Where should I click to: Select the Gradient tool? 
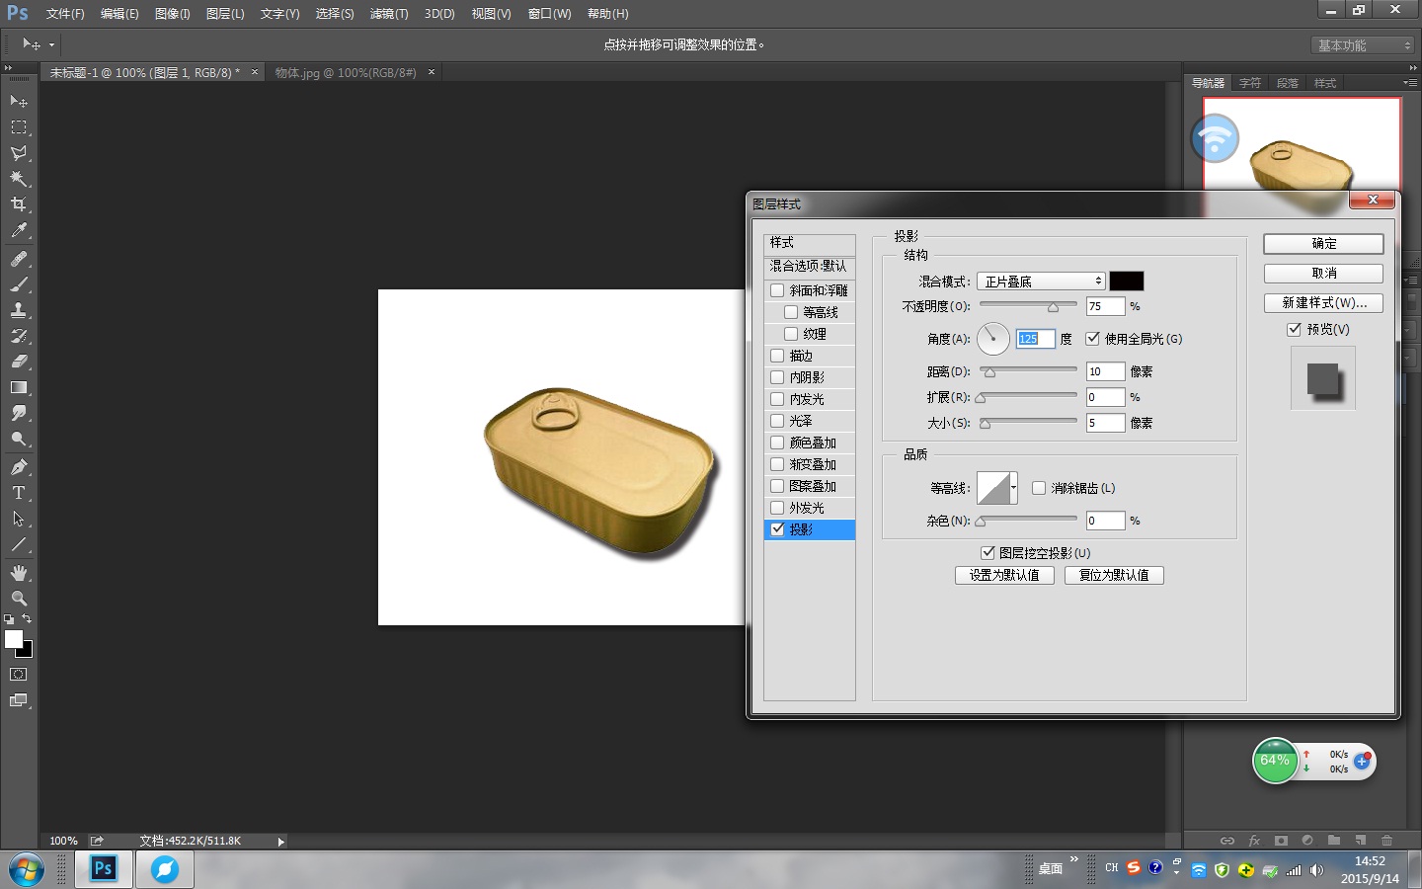point(19,387)
